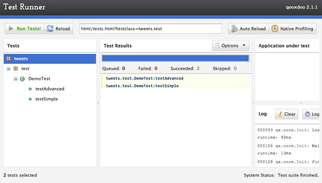Click the blue progress bar in Test Results
Screen dimensions: 322x183
(x=175, y=58)
